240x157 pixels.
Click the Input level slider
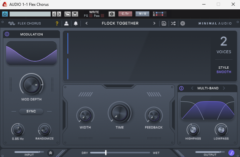tap(29, 152)
